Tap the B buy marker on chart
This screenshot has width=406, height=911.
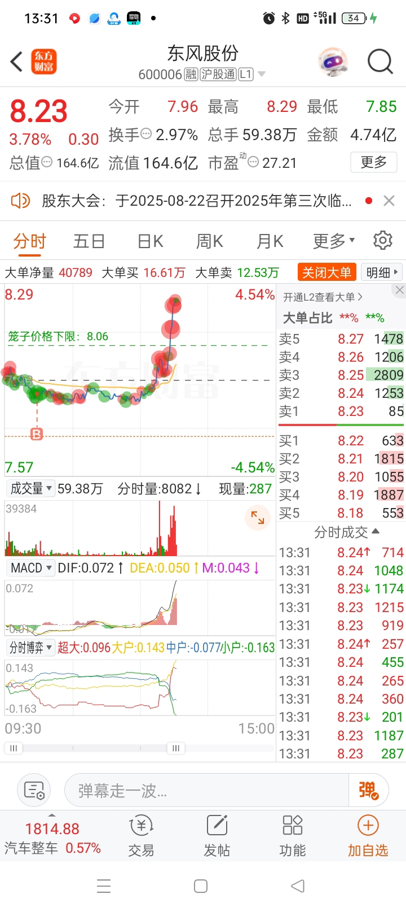pos(37,434)
